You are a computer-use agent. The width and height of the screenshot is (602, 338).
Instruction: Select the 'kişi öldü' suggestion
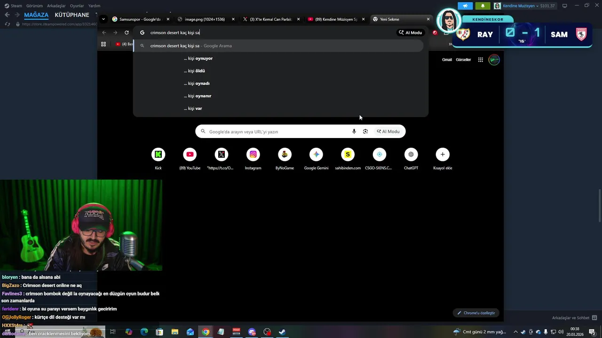[281, 71]
